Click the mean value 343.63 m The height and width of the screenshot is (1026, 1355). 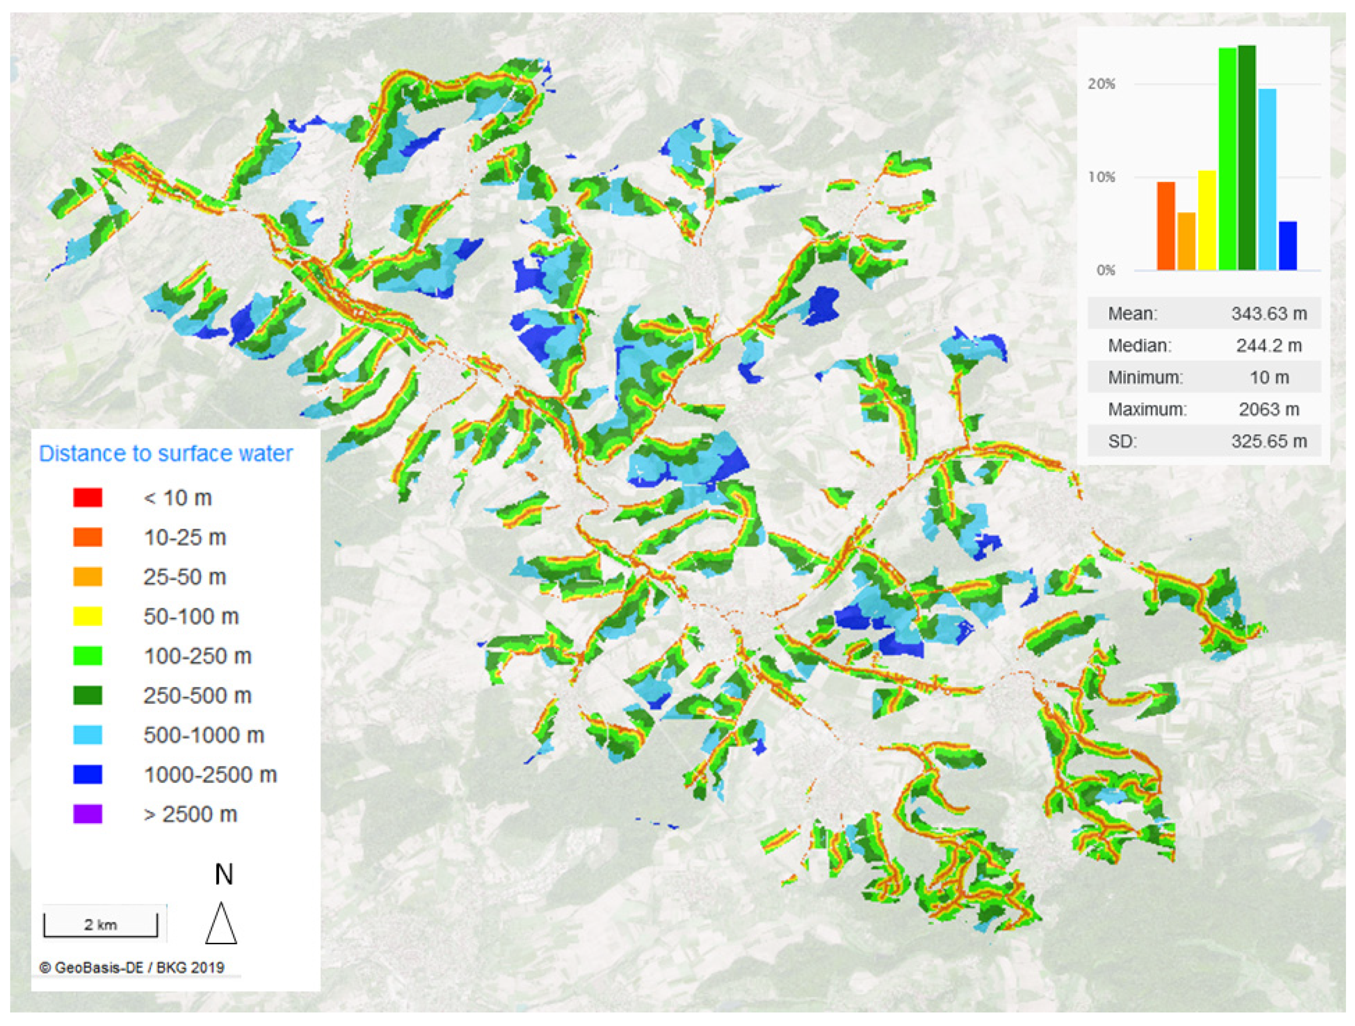tap(1269, 314)
